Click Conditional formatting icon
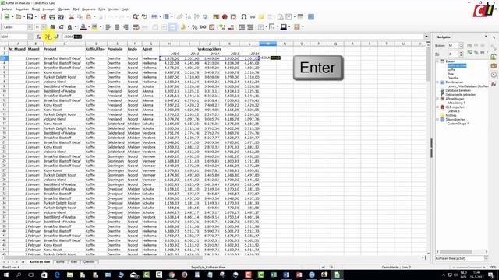The image size is (499, 280). [297, 27]
